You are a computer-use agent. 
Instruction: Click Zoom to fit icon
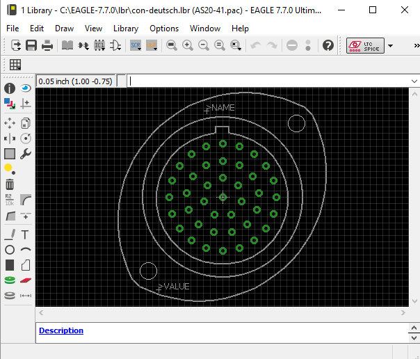pyautogui.click(x=172, y=45)
